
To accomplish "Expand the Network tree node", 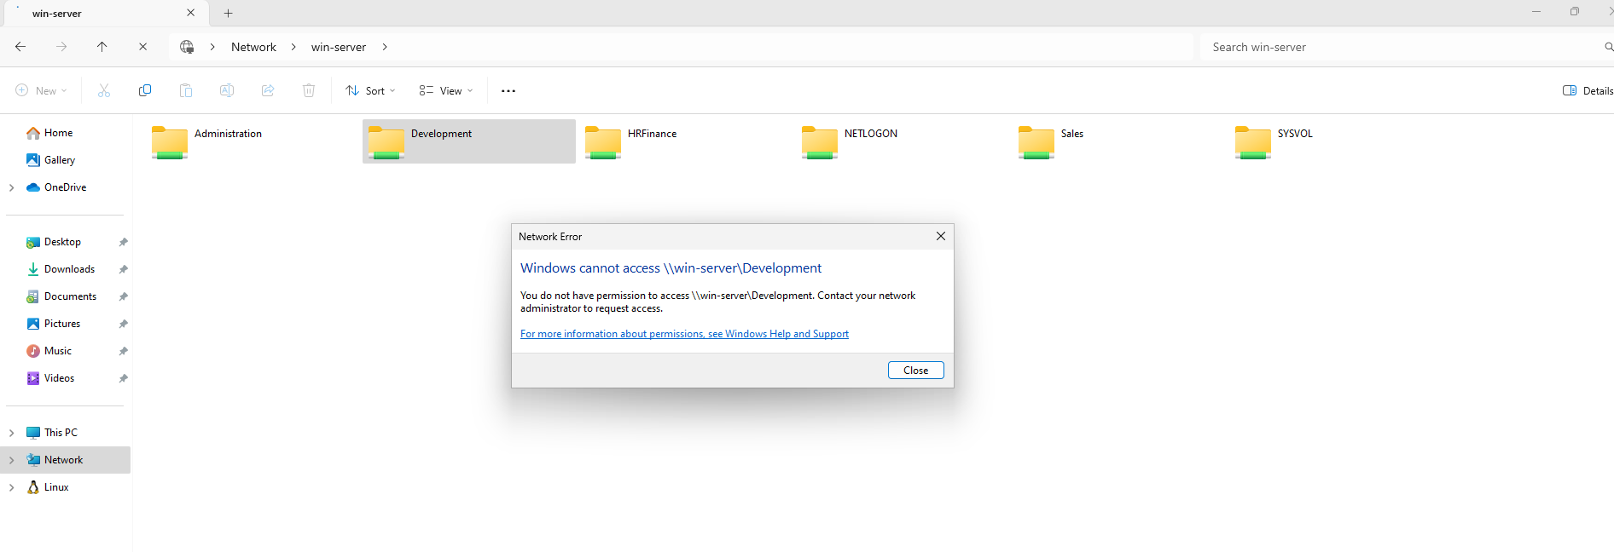I will (x=11, y=460).
